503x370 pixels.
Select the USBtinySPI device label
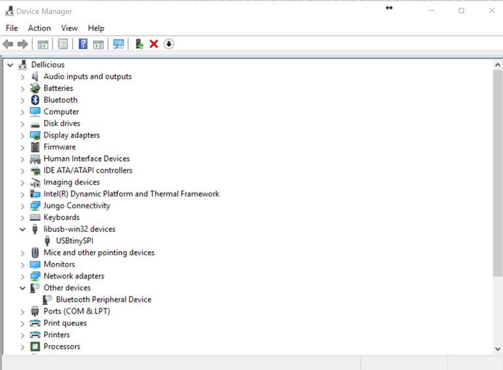click(x=74, y=241)
